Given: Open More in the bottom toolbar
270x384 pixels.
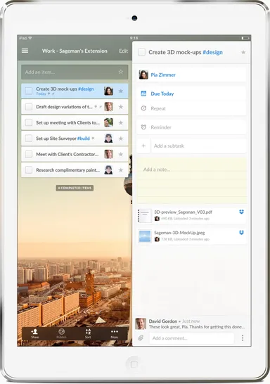Looking at the screenshot, I should 115,333.
